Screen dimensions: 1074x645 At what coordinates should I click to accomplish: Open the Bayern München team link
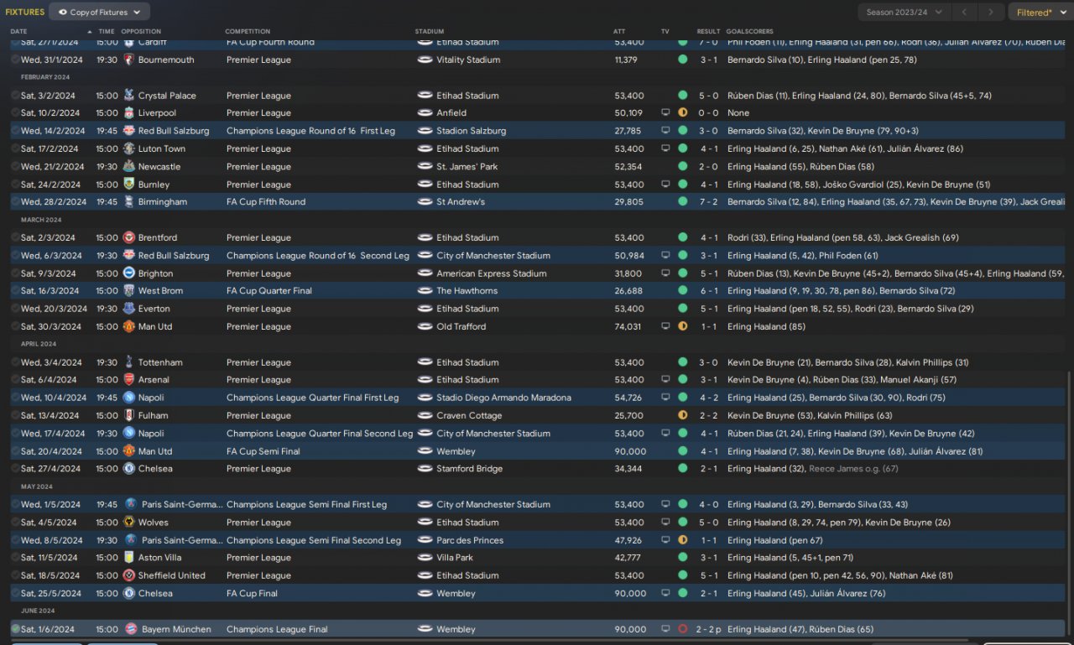(176, 629)
